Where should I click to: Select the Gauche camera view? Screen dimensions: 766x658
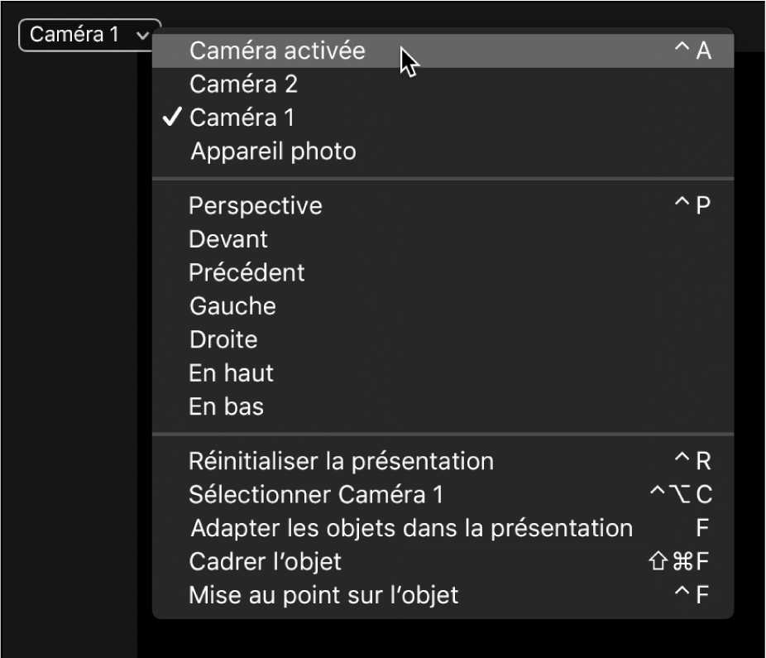232,305
